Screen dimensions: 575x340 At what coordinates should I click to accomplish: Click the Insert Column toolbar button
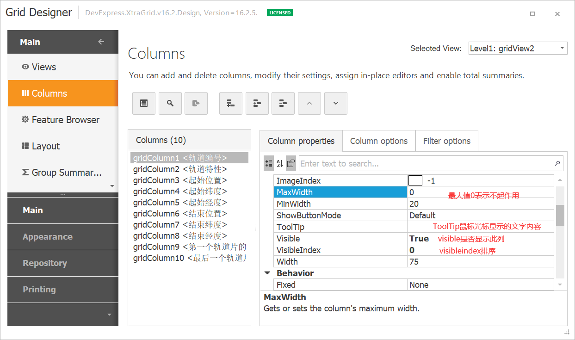pyautogui.click(x=257, y=103)
